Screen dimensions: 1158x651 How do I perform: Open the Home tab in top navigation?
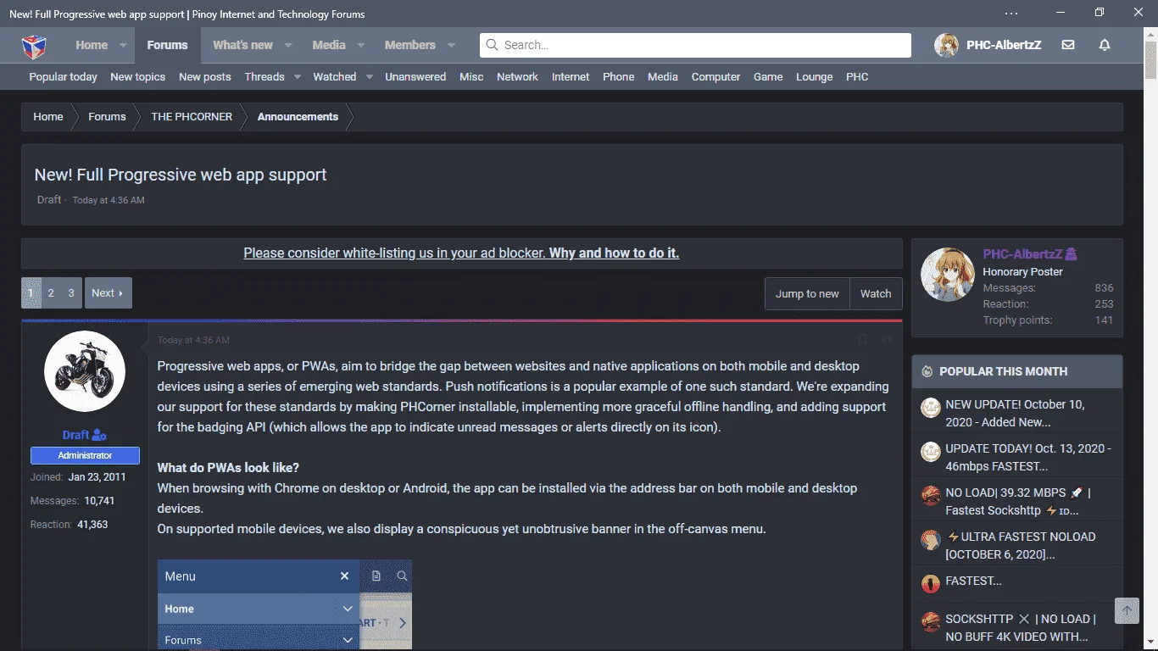click(92, 45)
